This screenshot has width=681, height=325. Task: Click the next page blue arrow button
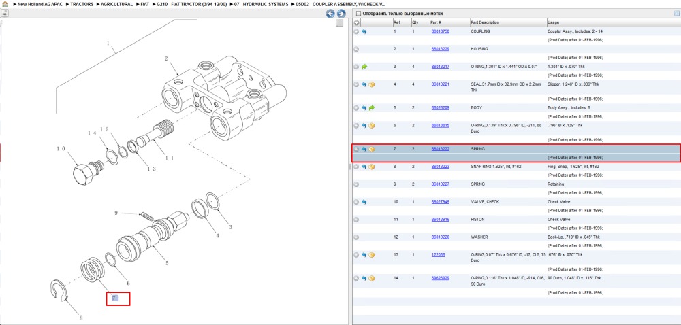(341, 14)
